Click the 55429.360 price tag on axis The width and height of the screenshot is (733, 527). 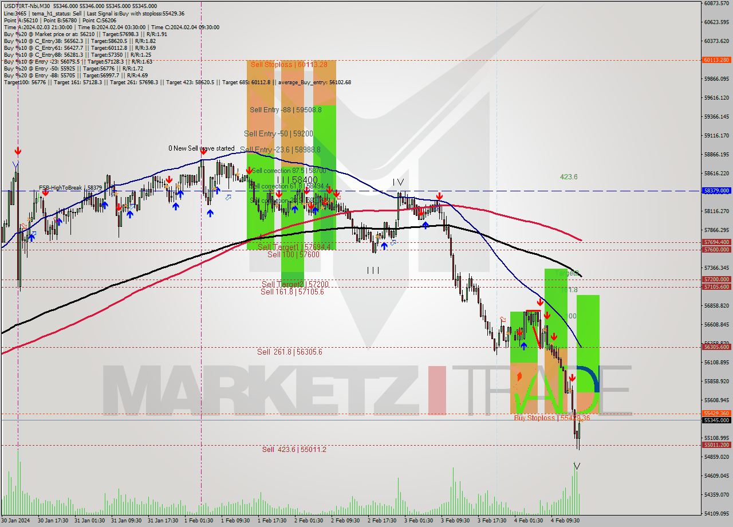(x=716, y=413)
